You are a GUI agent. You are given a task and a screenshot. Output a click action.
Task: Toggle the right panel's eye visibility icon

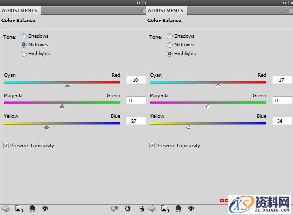[x=191, y=208]
